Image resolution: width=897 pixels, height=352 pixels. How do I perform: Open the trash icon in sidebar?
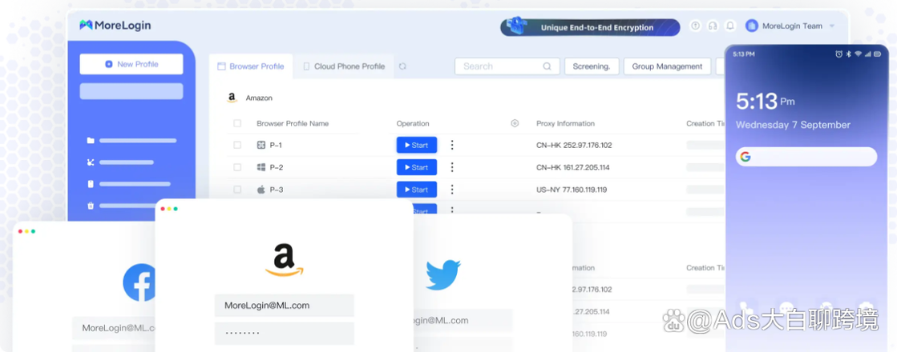91,206
